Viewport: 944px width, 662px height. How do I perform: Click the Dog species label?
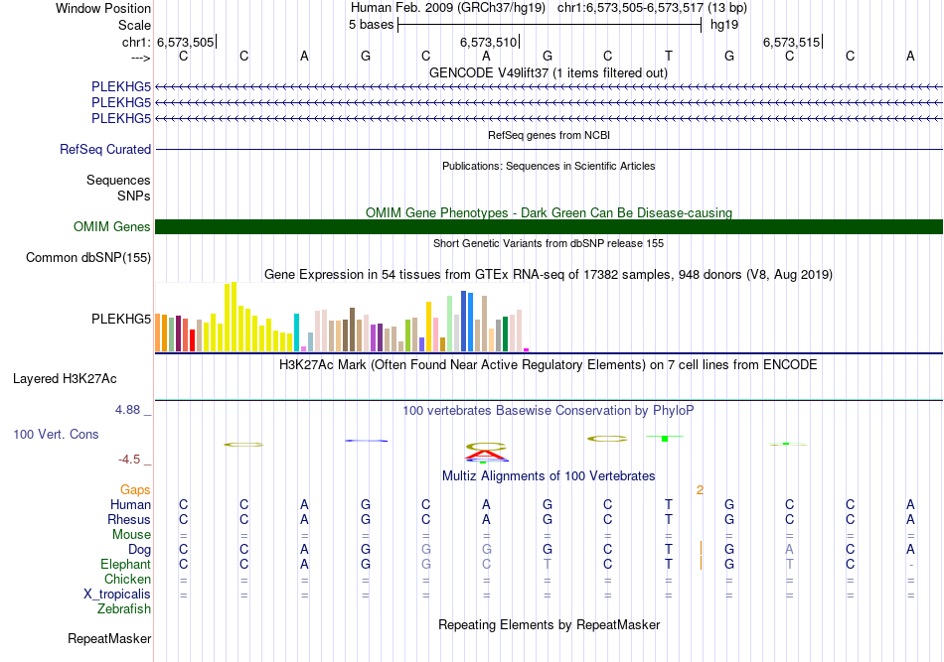[139, 550]
